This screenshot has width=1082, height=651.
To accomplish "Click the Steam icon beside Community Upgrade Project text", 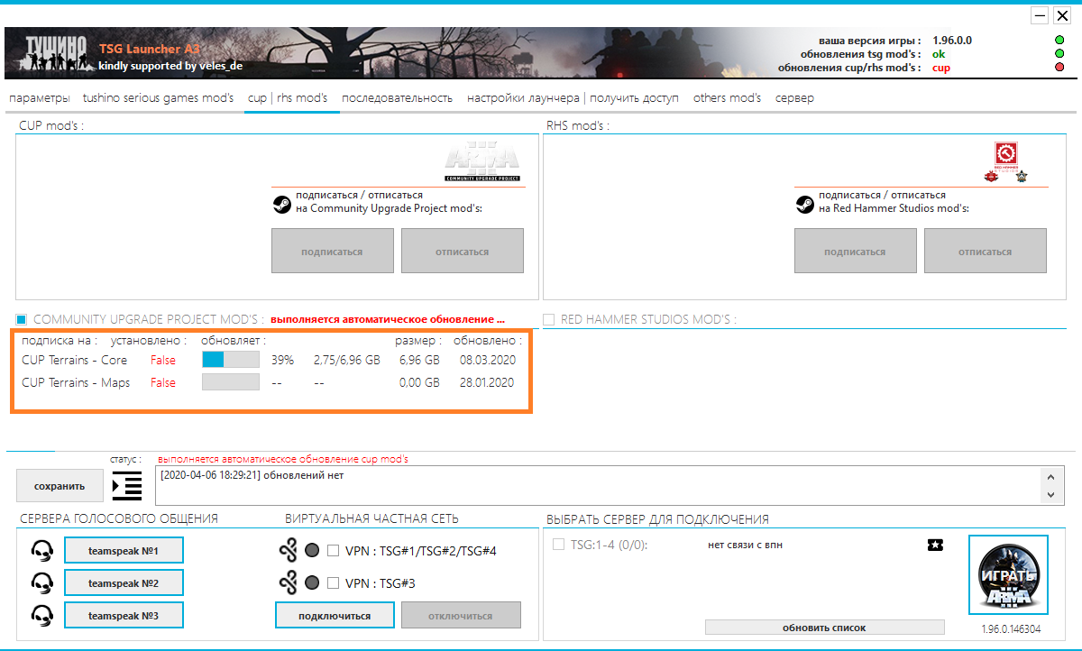I will coord(281,205).
